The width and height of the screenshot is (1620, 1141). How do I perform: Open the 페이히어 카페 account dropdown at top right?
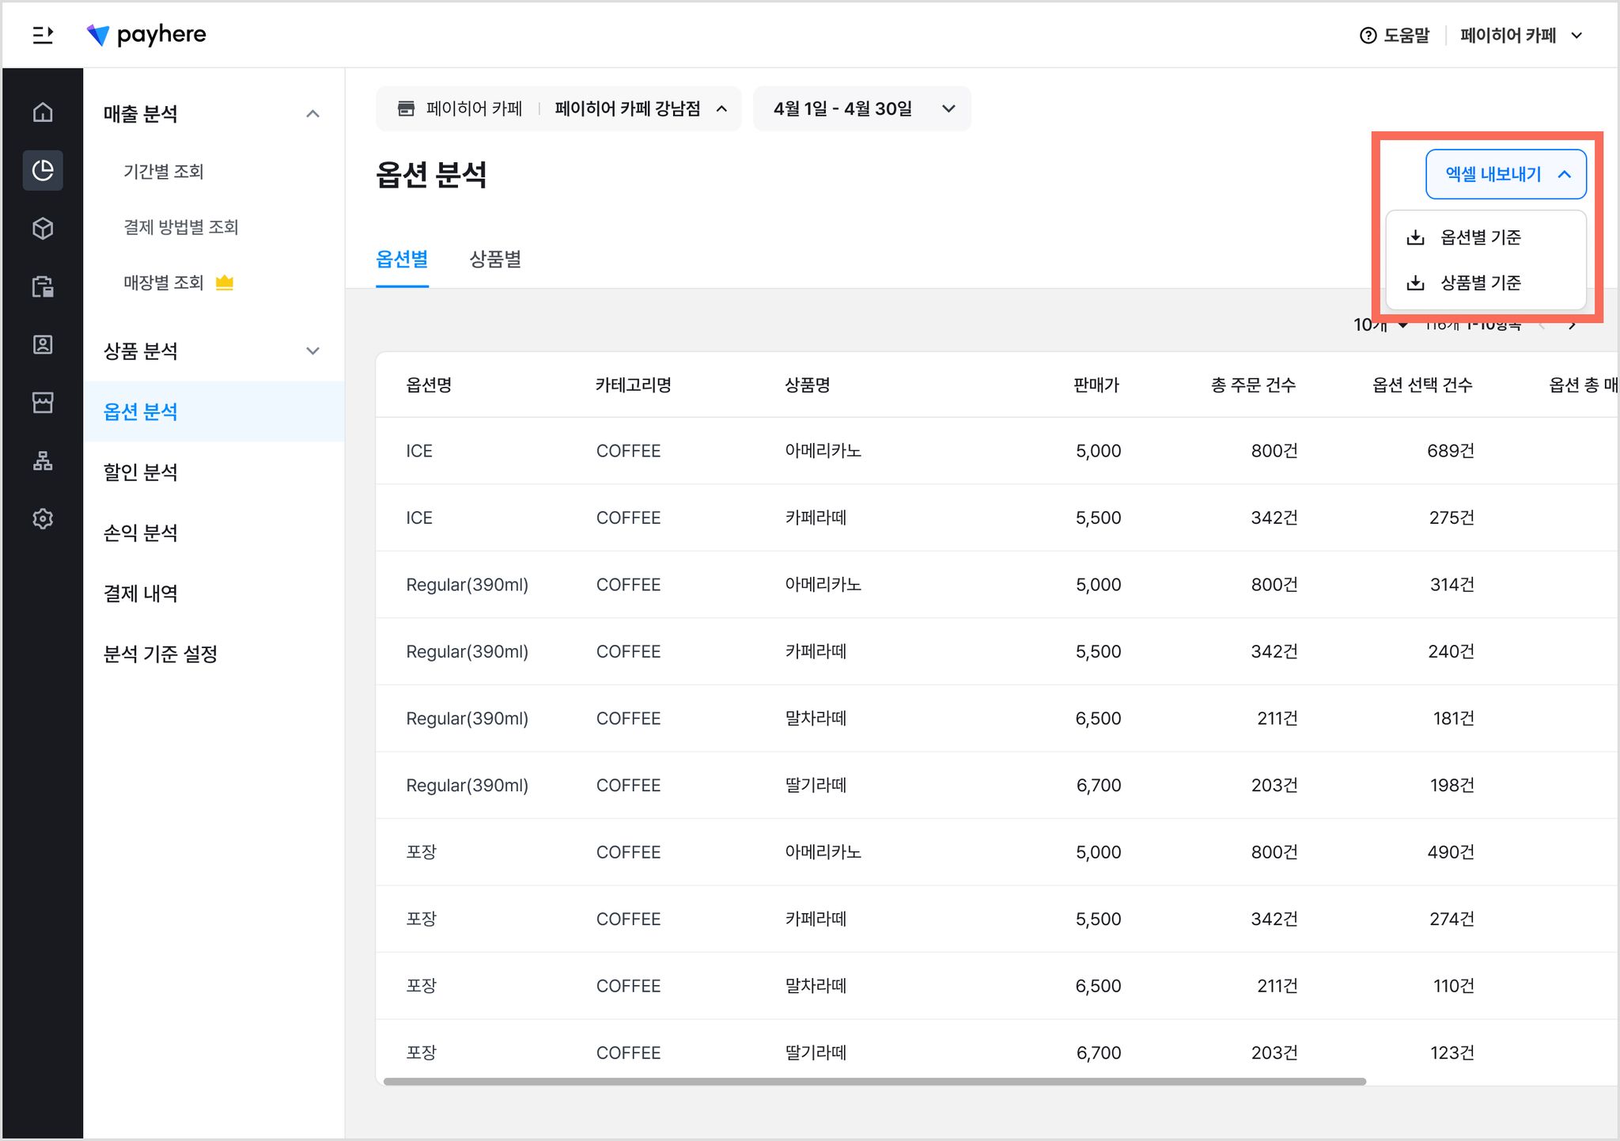[1521, 36]
